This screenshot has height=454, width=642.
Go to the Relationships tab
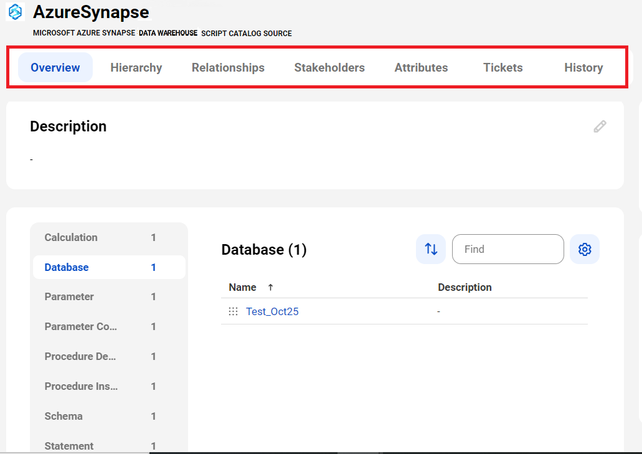(228, 67)
